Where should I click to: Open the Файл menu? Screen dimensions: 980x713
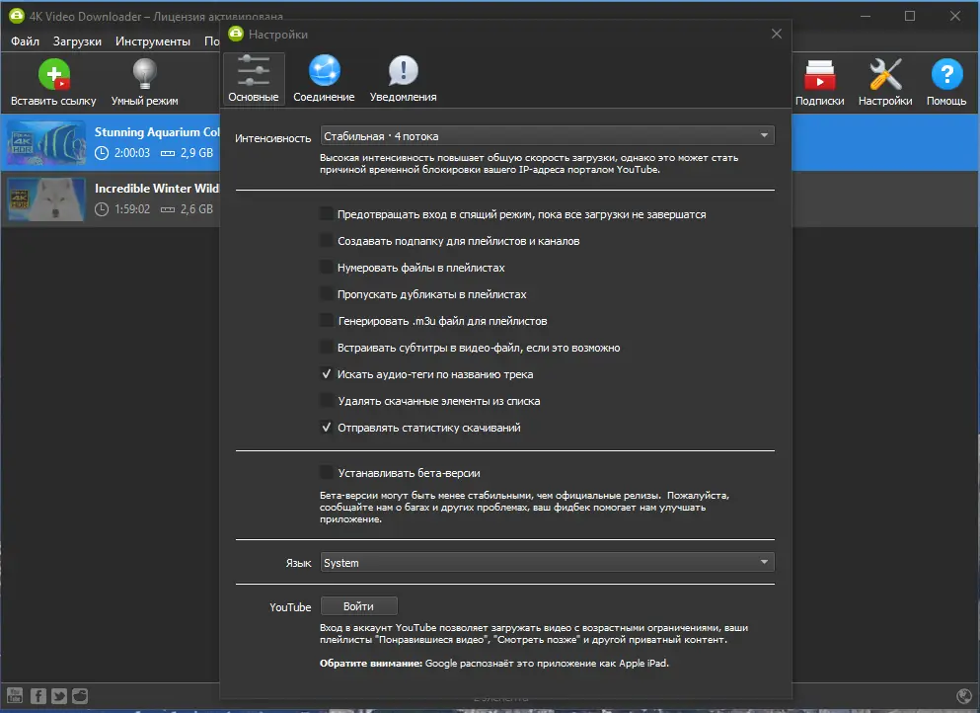pos(25,41)
